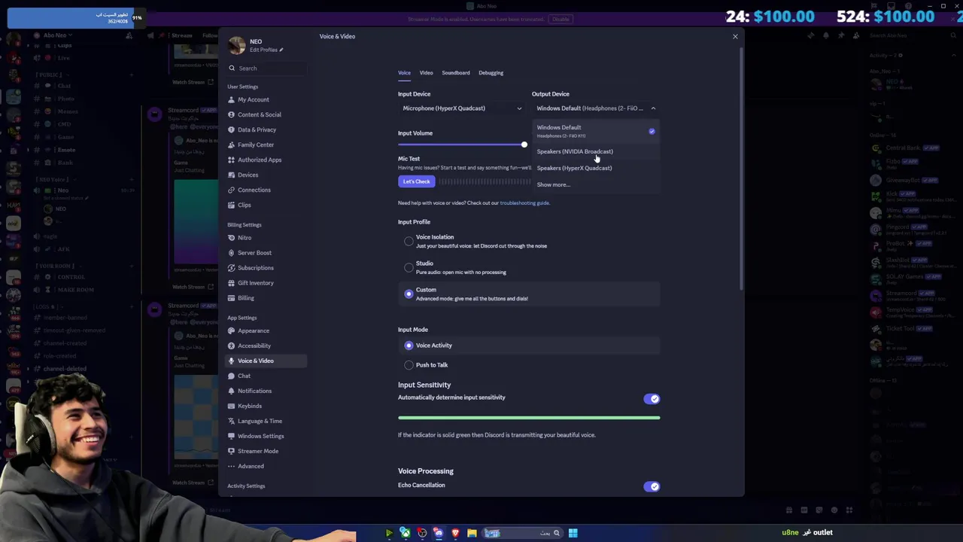This screenshot has width=963, height=542.
Task: Open Server Boost icon in sidebar
Action: click(232, 253)
